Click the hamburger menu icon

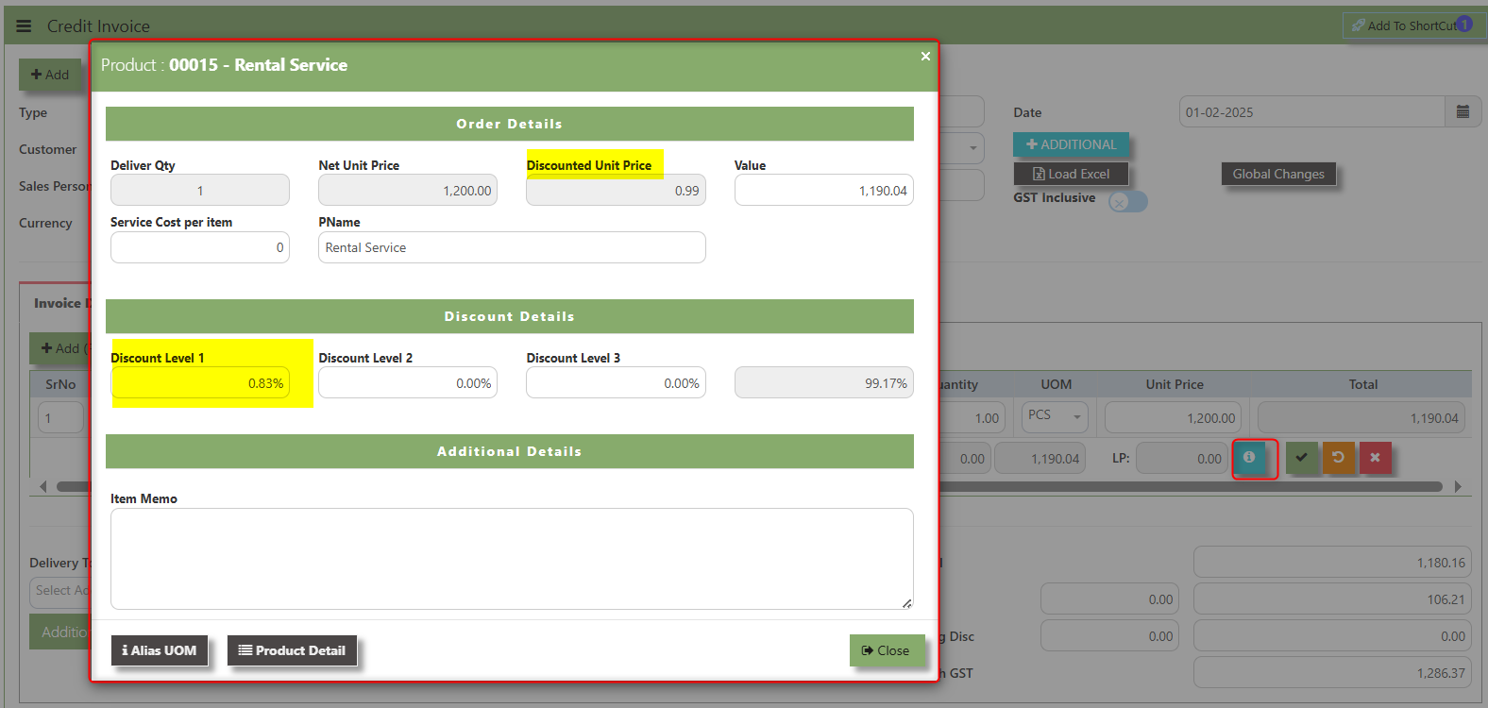[x=24, y=26]
